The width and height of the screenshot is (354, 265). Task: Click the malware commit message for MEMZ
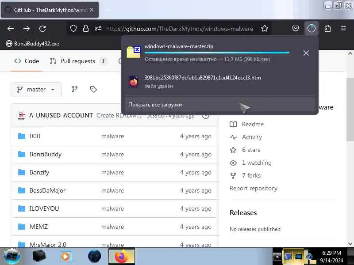coord(112,227)
